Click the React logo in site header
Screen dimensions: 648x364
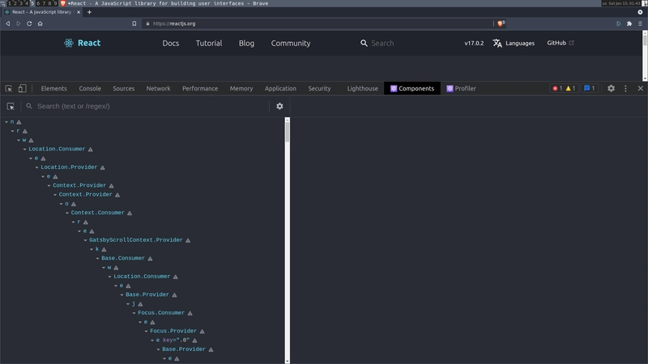click(83, 43)
